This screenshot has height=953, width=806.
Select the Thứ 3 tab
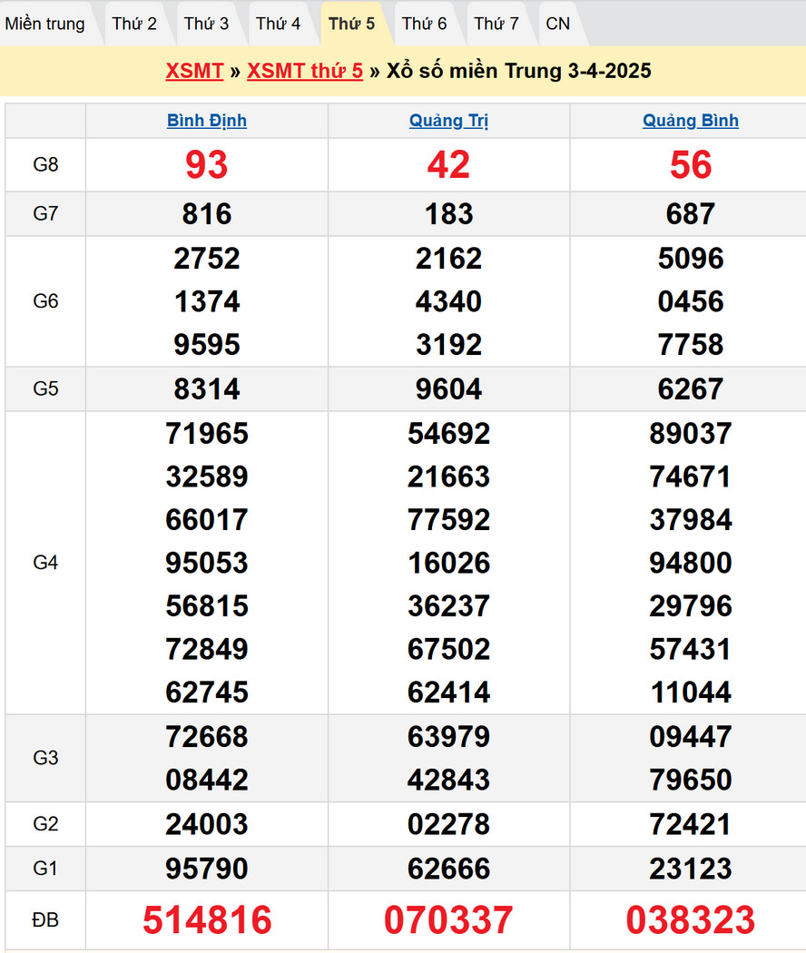point(206,24)
